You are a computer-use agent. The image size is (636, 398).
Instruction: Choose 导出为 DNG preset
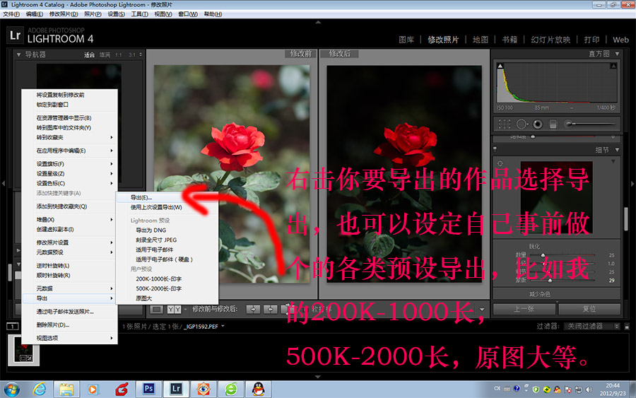click(x=167, y=230)
